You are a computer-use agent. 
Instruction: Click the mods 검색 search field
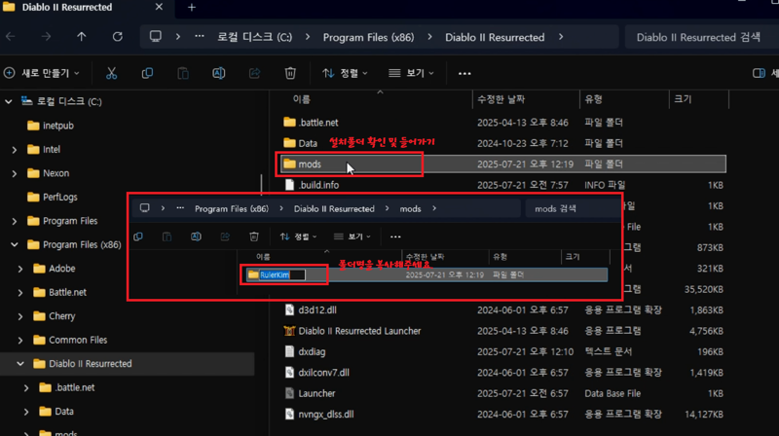pos(574,208)
